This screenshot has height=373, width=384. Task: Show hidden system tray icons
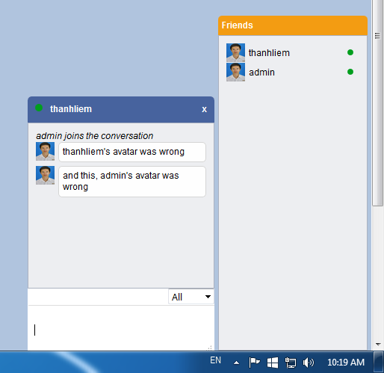[237, 363]
